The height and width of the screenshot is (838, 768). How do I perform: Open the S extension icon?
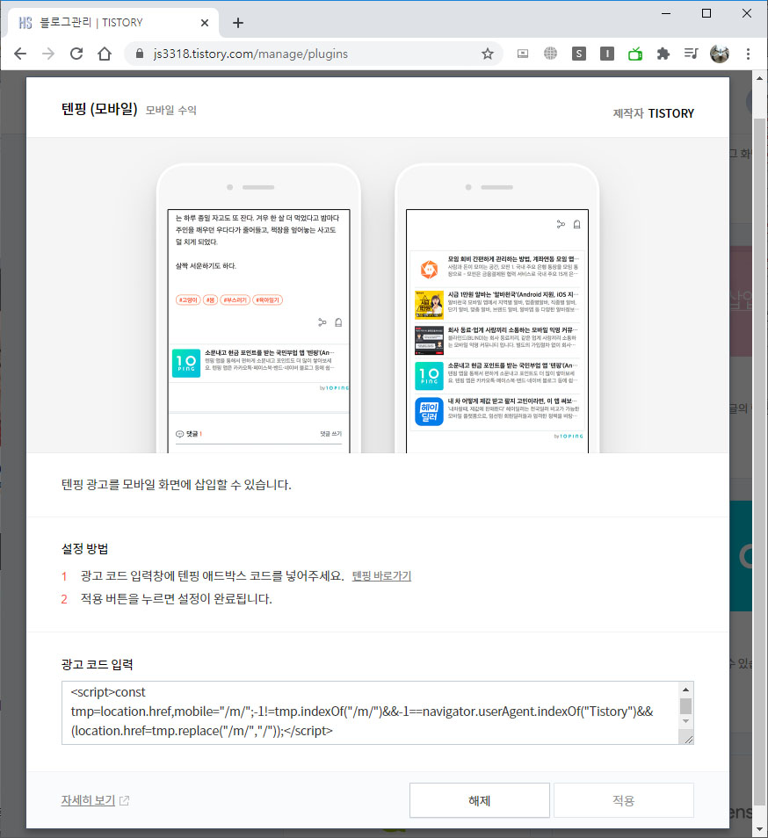click(x=578, y=54)
